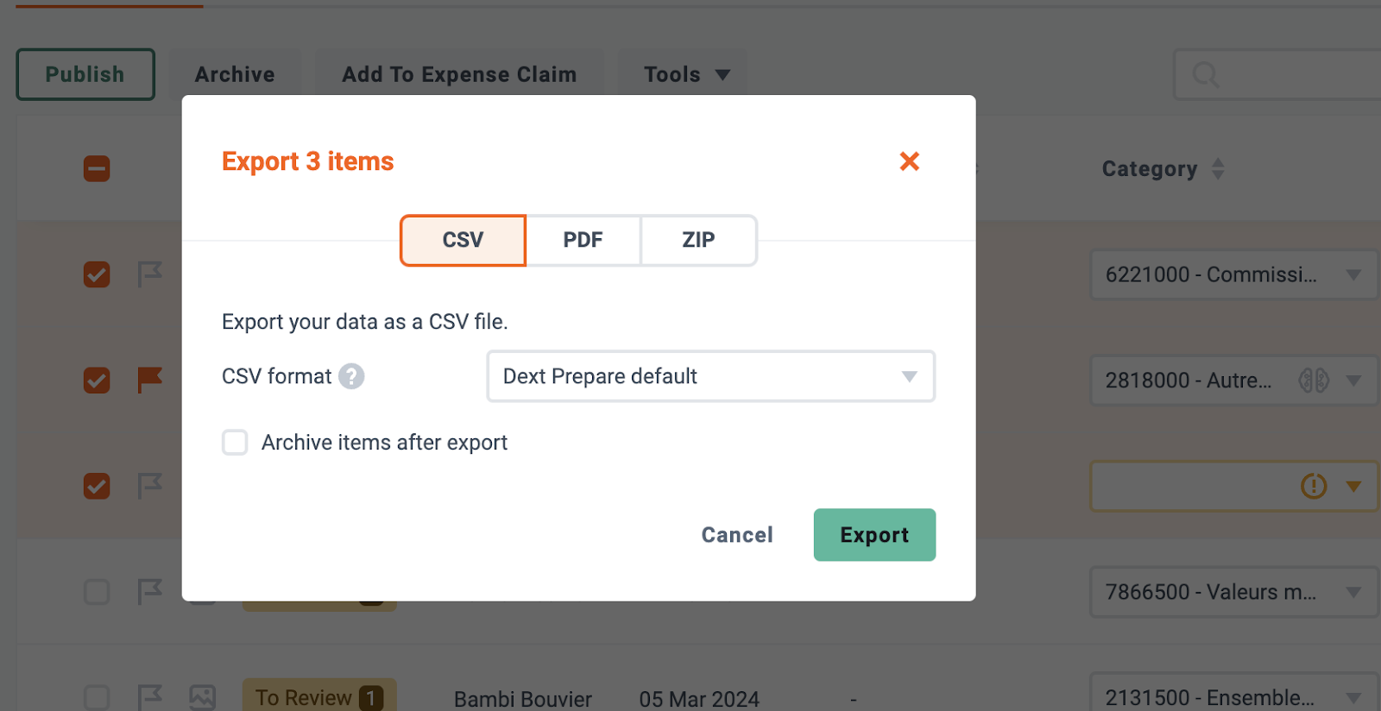Uncheck the first selected row checkbox
The image size is (1381, 711).
click(x=97, y=274)
